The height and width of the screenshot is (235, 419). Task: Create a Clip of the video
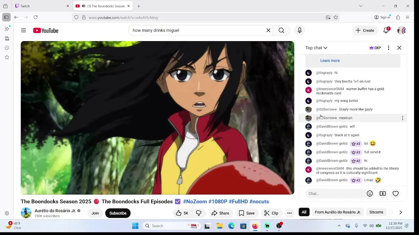tap(271, 213)
